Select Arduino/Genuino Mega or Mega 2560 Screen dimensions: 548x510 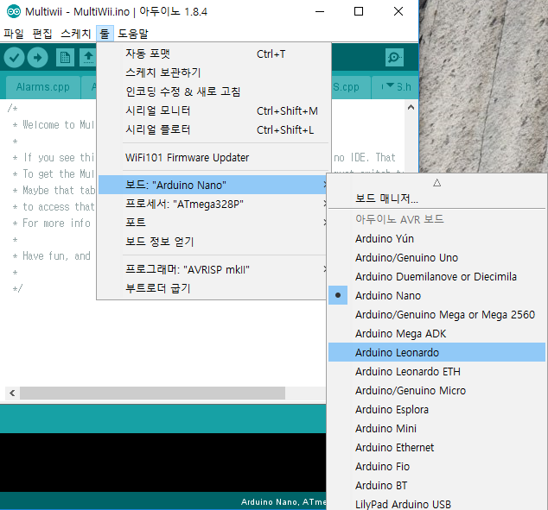click(436, 315)
